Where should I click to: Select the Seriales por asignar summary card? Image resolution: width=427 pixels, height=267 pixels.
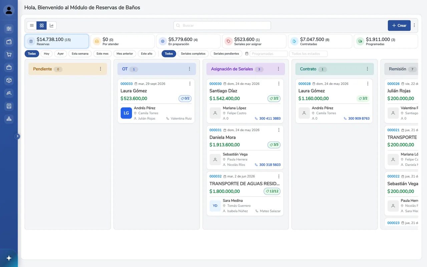[254, 41]
